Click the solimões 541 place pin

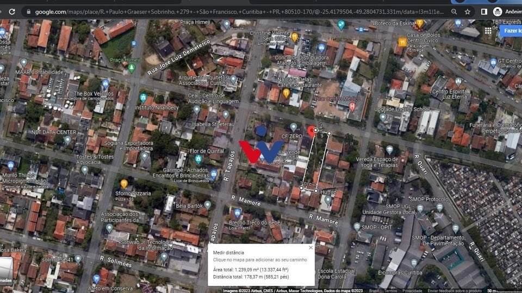tap(78, 259)
